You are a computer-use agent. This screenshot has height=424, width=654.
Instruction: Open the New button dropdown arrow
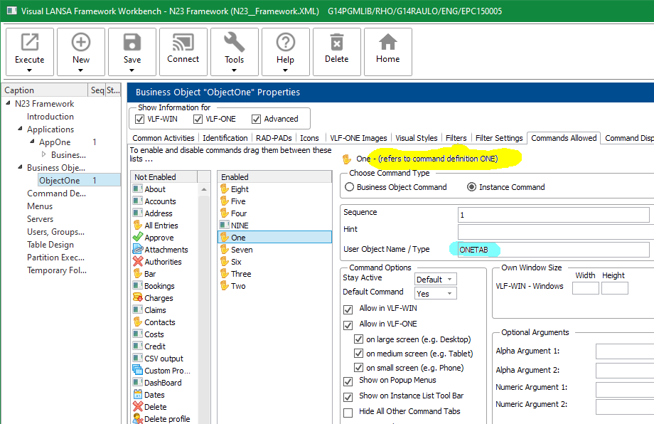click(81, 70)
